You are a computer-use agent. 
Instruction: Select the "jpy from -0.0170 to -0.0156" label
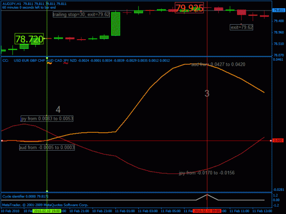[x=207, y=173]
